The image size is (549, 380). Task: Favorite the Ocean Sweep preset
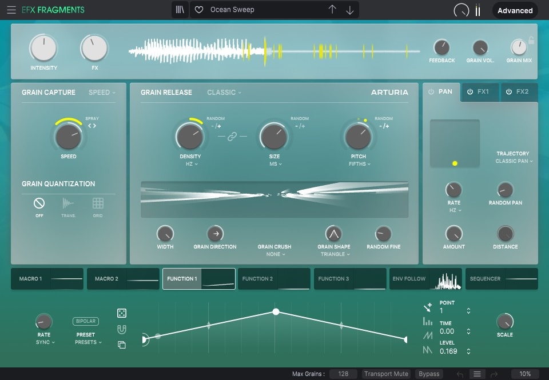click(199, 10)
